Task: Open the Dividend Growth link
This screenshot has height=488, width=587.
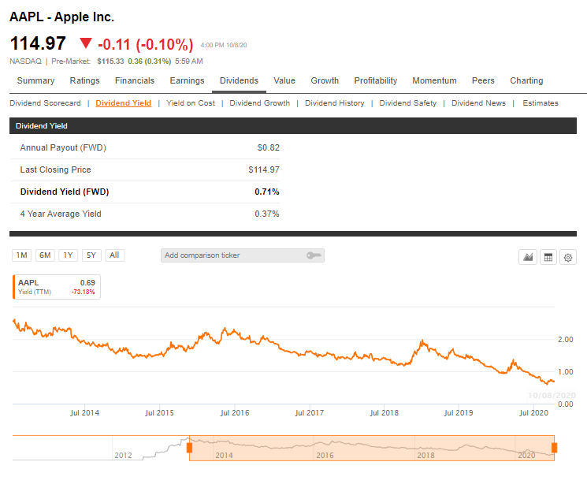Action: (x=260, y=103)
